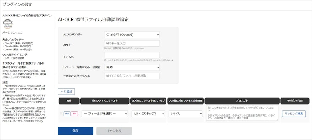Grab the row drag handle icon
312x140 pixels.
[61, 113]
